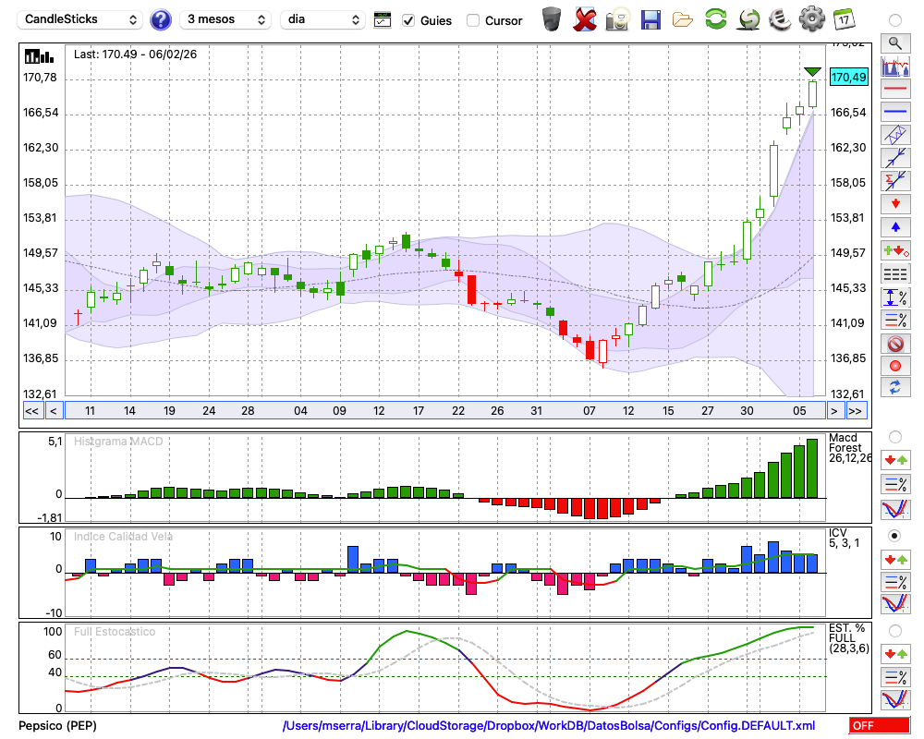Viewport: 924px width, 739px height.
Task: Click the Config.DEFAULT.xml file path link
Action: pyautogui.click(x=549, y=726)
